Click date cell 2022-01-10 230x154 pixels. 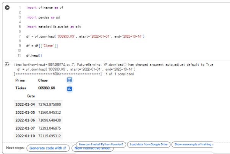pyautogui.click(x=25, y=136)
